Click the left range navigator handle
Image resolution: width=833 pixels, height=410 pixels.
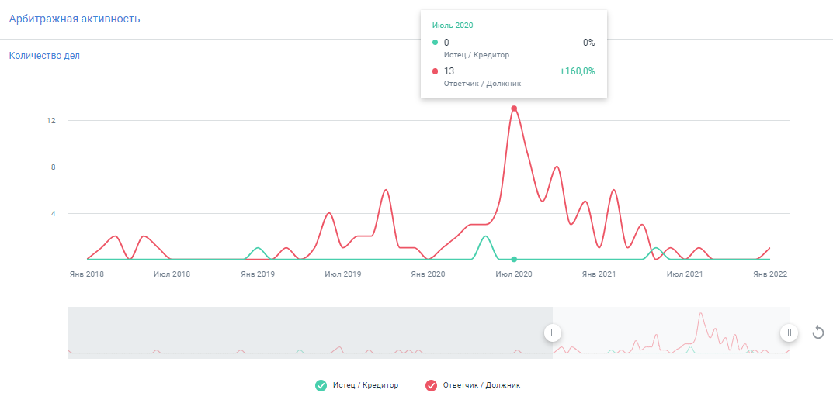[552, 332]
